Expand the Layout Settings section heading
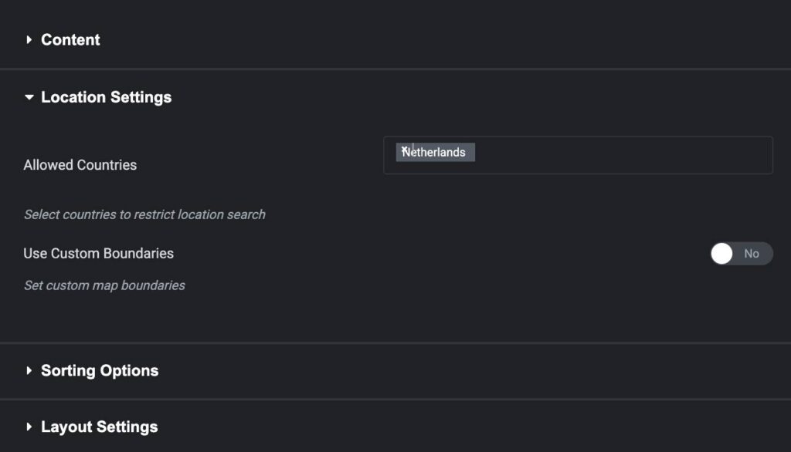This screenshot has height=452, width=791. [99, 427]
